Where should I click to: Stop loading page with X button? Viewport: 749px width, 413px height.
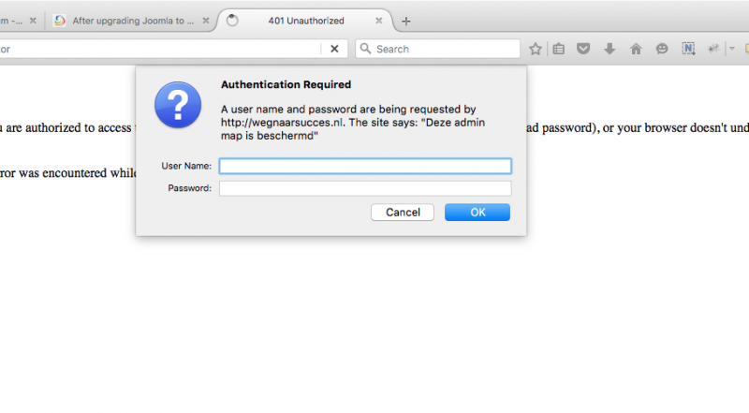pyautogui.click(x=334, y=49)
